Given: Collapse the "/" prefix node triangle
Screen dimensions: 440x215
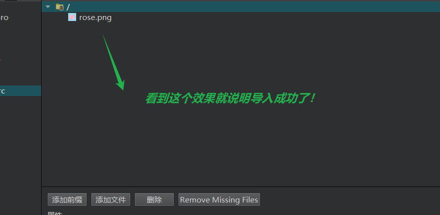Looking at the screenshot, I should tap(48, 6).
